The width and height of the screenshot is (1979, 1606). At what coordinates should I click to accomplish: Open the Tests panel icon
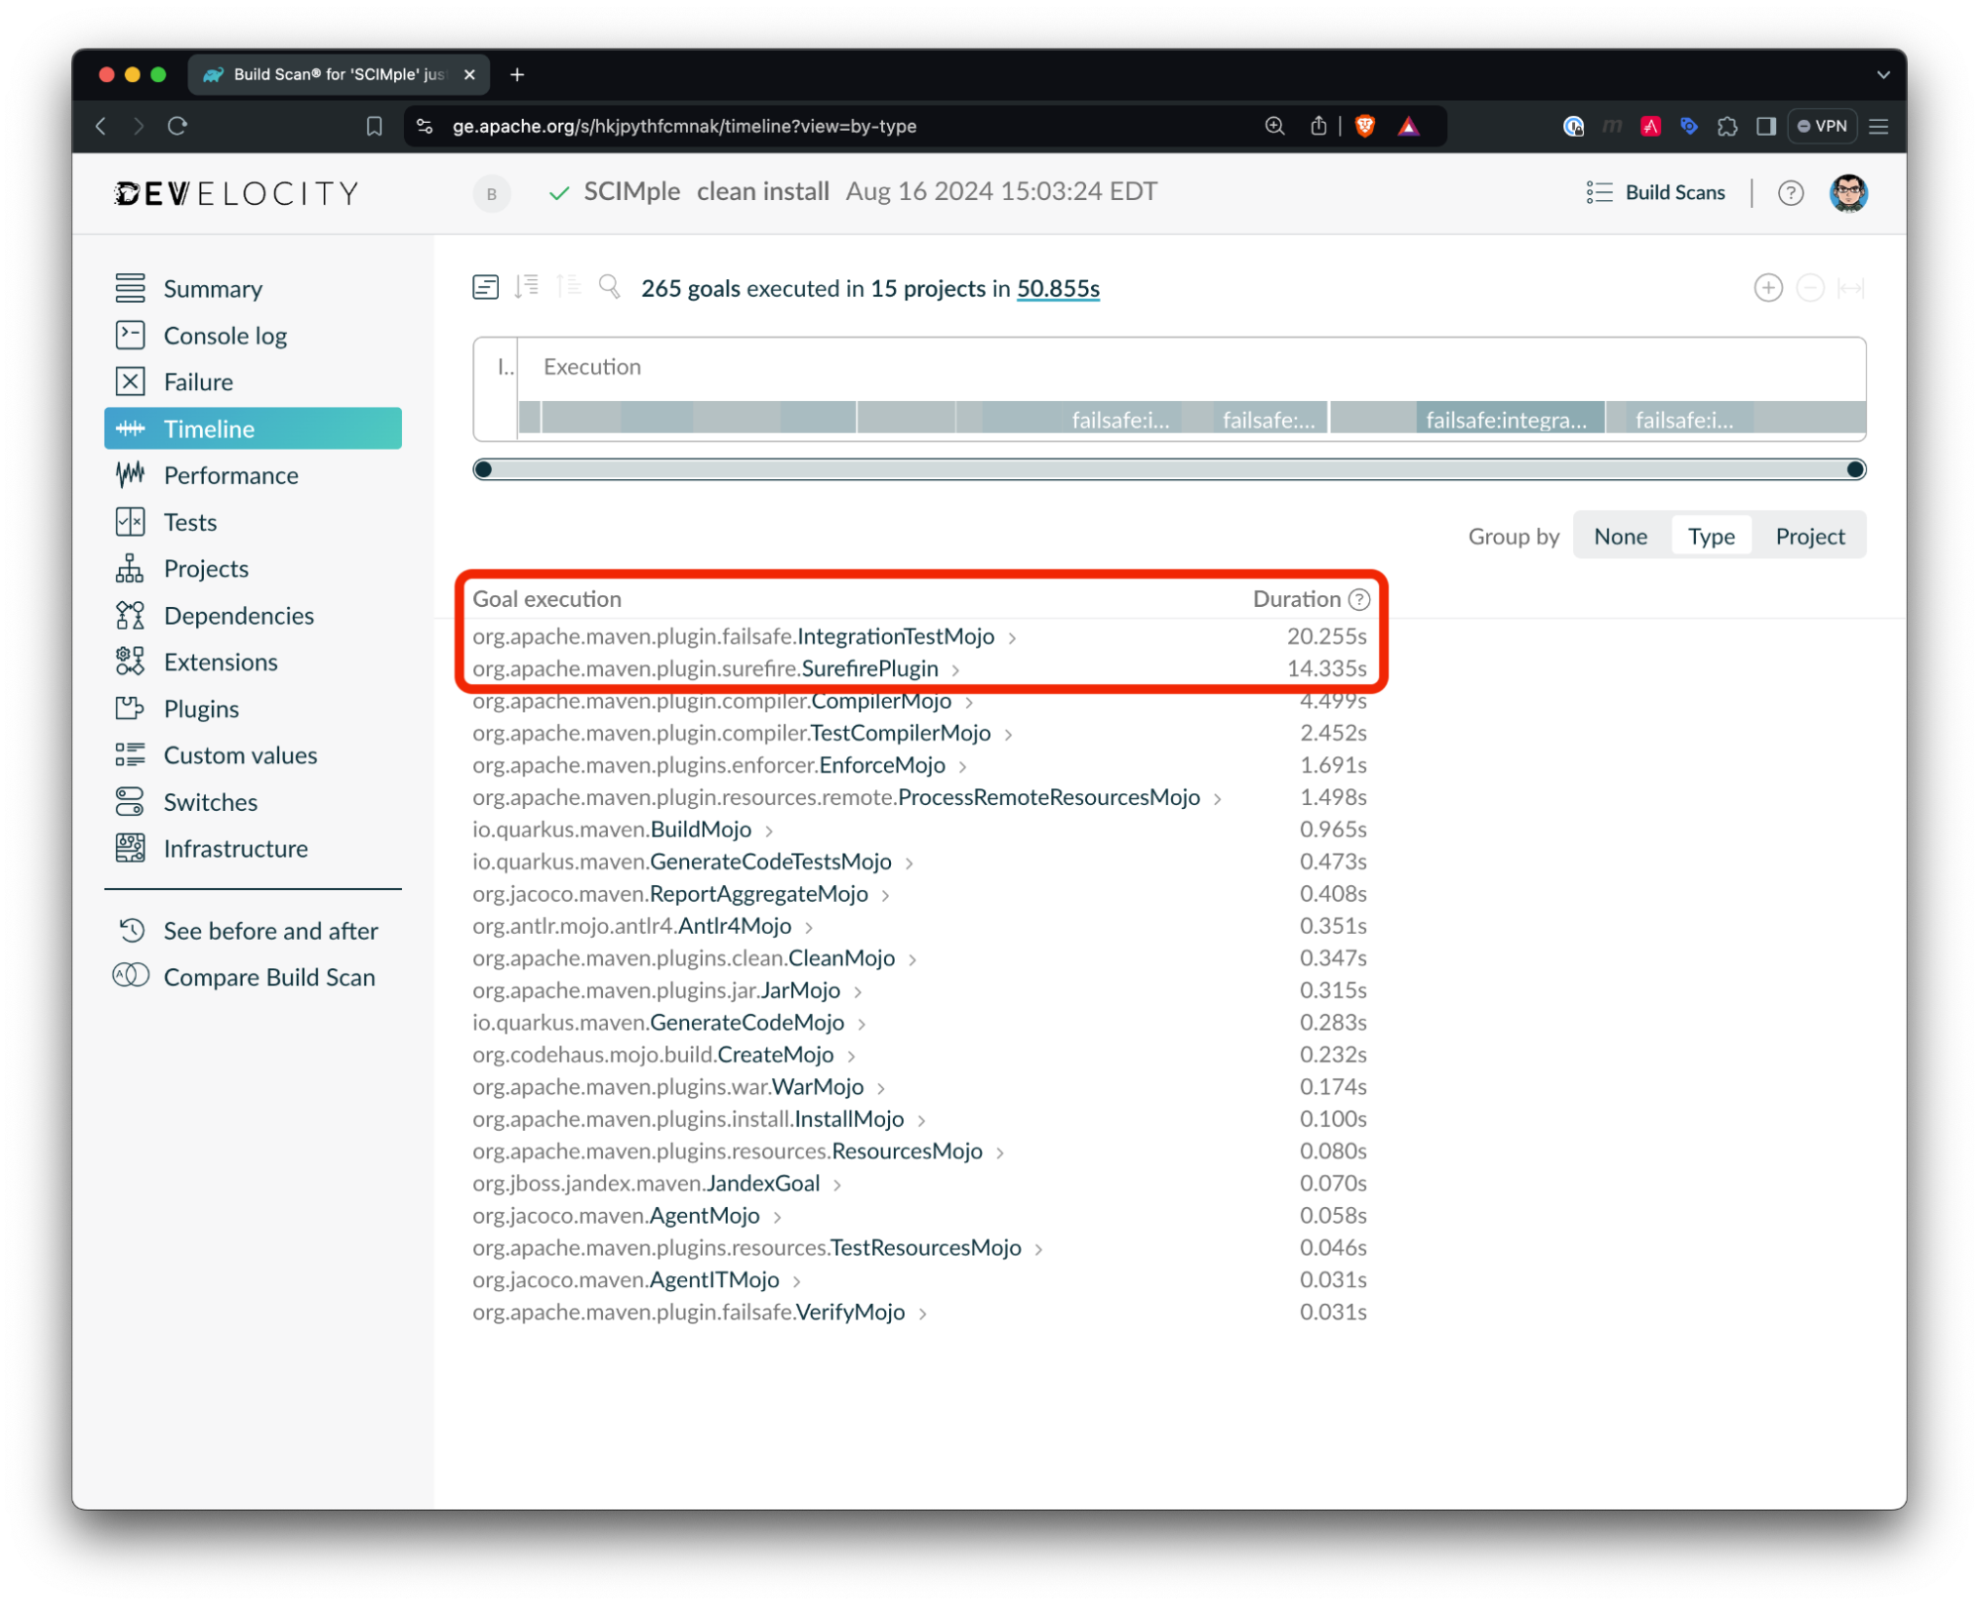(132, 522)
